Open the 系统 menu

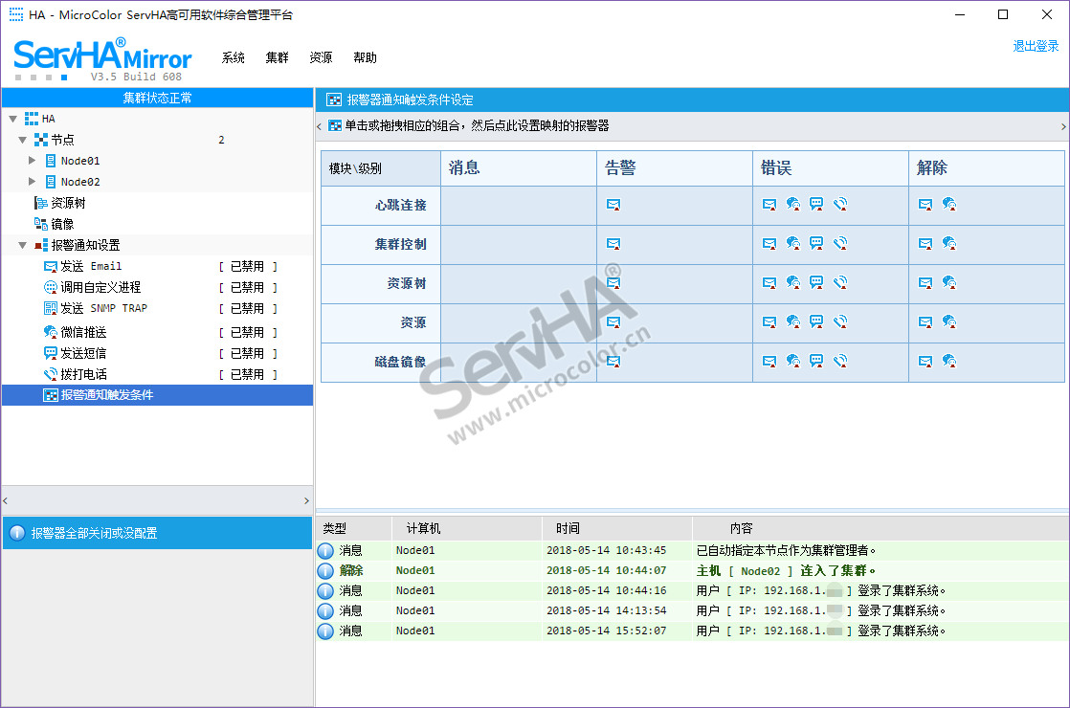tap(234, 57)
